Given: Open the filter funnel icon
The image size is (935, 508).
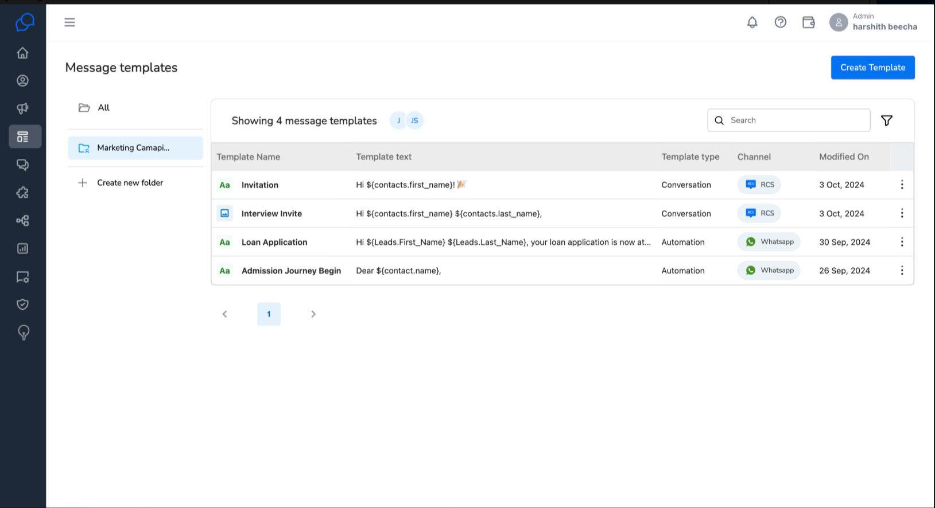Looking at the screenshot, I should 886,120.
